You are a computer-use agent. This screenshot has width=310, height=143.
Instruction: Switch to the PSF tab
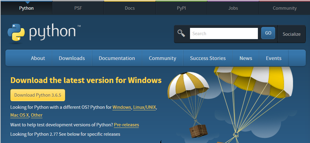pyautogui.click(x=78, y=8)
